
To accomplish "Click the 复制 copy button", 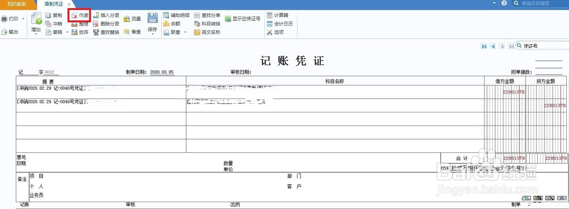I will coord(53,15).
